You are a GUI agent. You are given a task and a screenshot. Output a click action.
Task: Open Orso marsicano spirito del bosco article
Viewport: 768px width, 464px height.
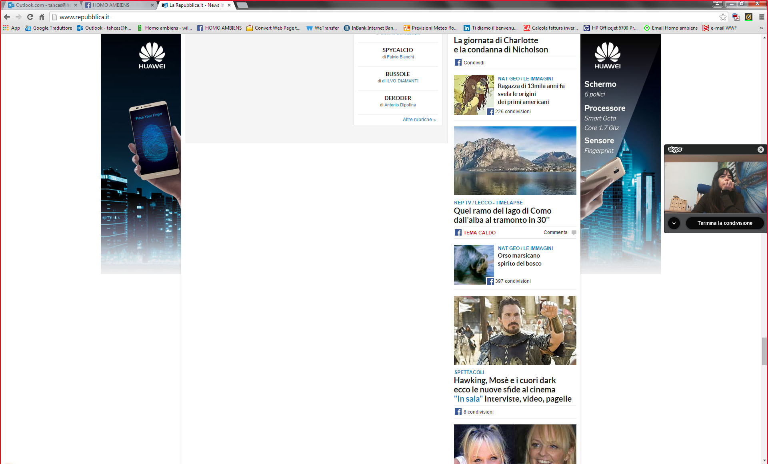point(519,260)
